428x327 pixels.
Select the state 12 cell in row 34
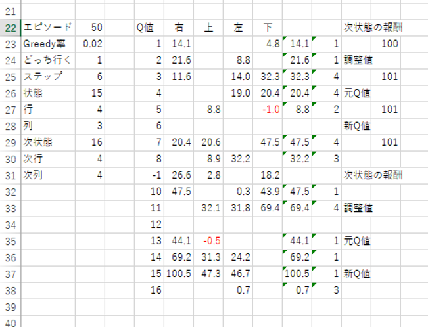point(149,225)
